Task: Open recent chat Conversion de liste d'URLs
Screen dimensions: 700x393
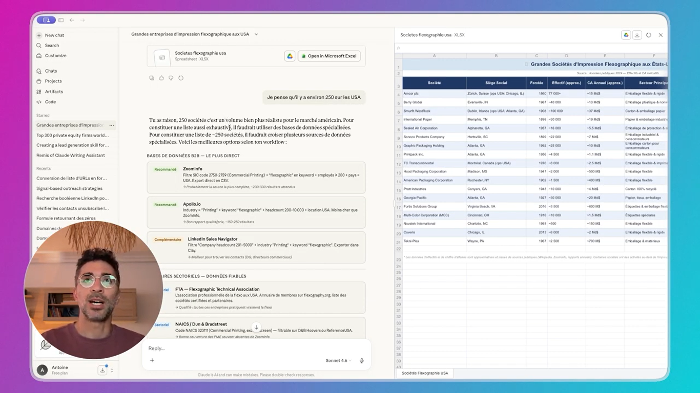Action: [x=72, y=179]
